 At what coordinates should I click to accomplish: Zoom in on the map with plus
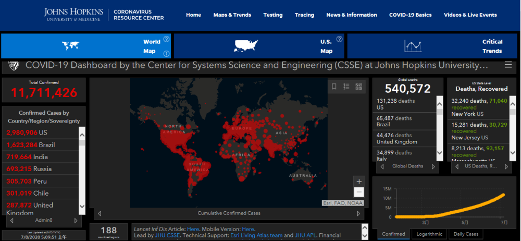(x=359, y=182)
